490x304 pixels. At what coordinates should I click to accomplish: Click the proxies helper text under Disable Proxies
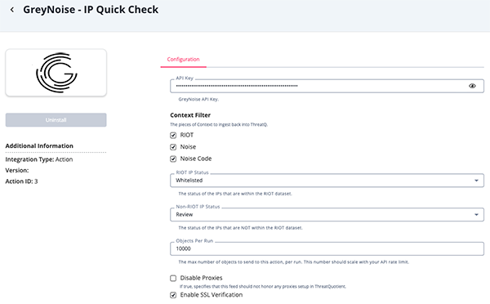tap(262, 287)
